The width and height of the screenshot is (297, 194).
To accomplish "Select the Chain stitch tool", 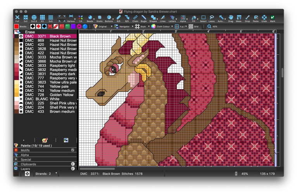I will (135, 18).
